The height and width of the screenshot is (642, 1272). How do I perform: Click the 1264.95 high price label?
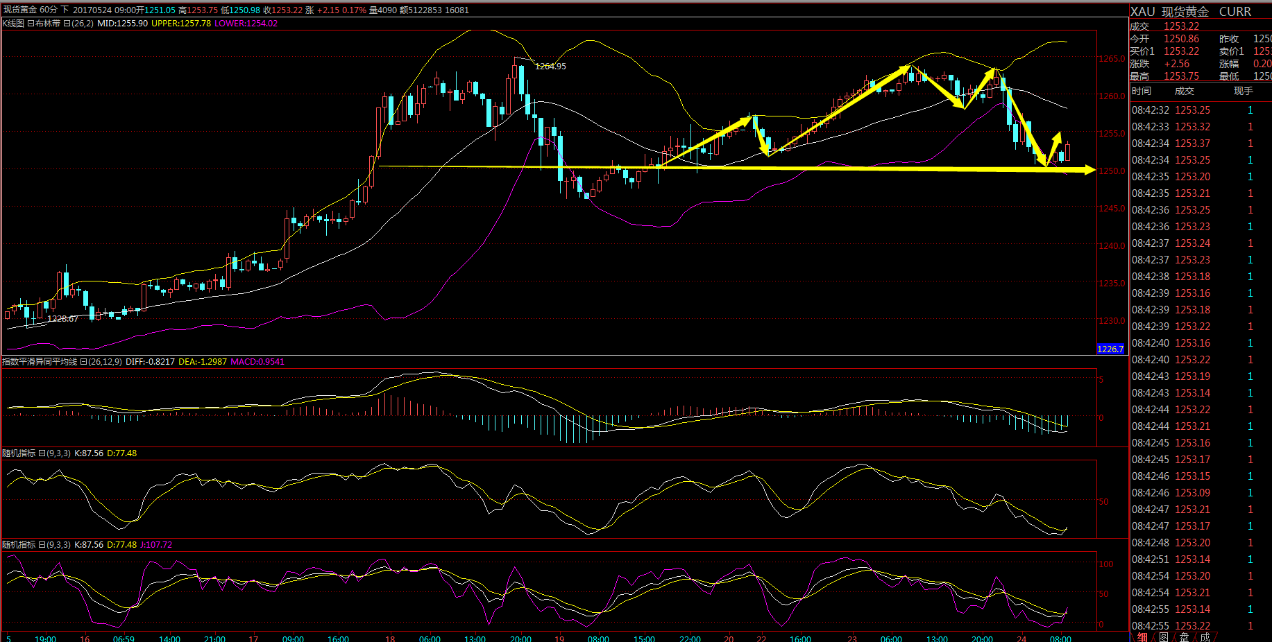click(550, 67)
